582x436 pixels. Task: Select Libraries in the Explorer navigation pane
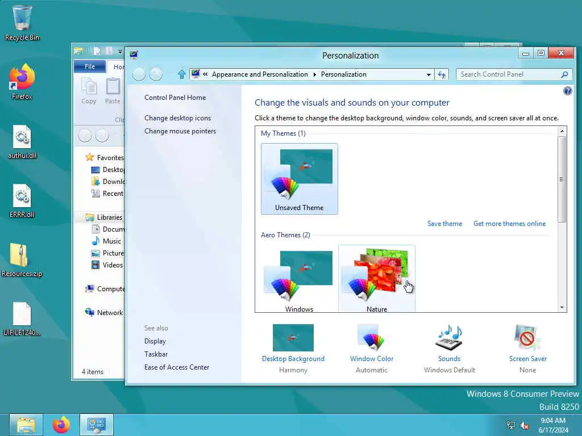104,217
